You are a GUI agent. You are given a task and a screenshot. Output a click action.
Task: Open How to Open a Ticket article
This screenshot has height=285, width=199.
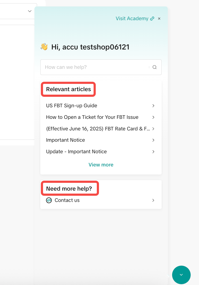coord(92,117)
